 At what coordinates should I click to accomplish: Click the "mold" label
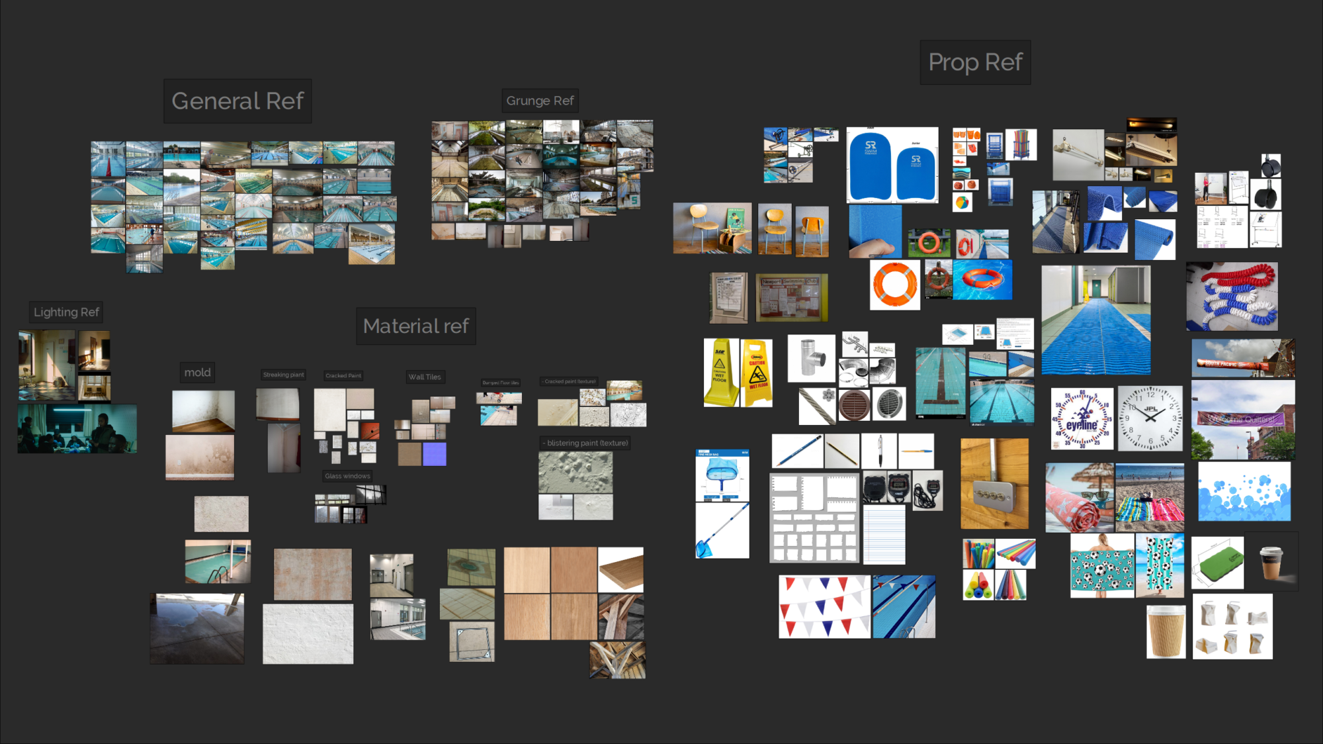pos(197,372)
